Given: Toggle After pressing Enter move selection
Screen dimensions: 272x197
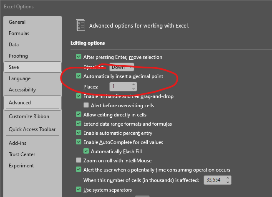Looking at the screenshot, I should (78, 57).
